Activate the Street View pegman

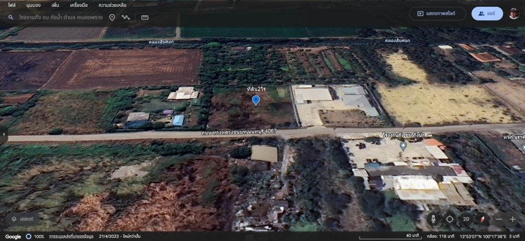coord(433,219)
